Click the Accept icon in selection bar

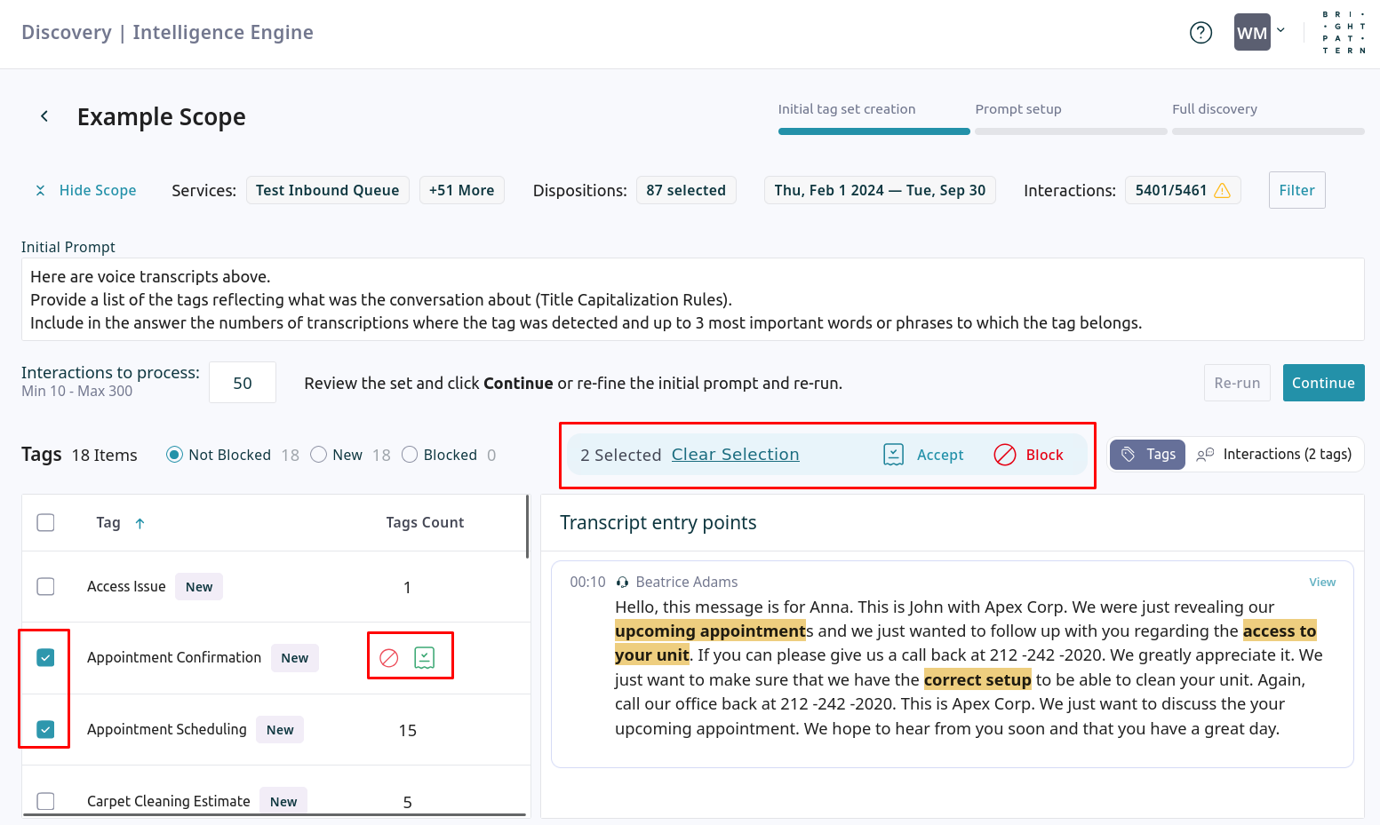tap(894, 455)
